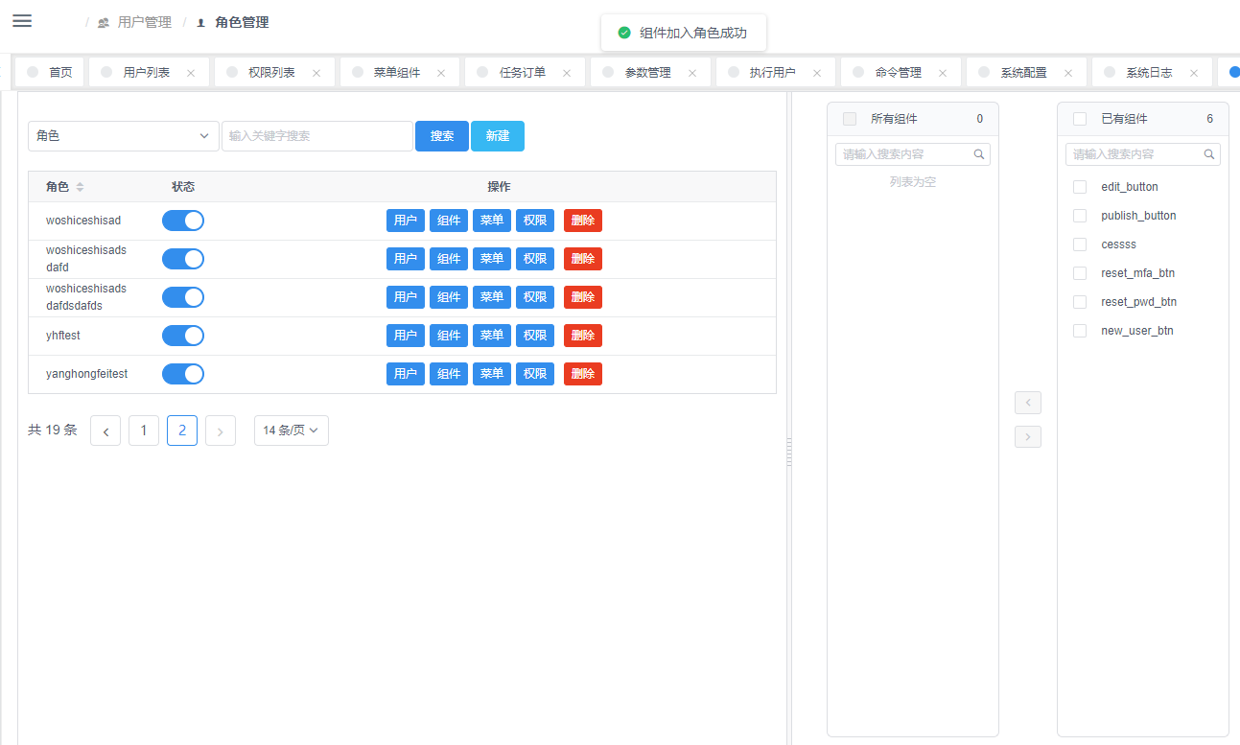Close the 权限列表 tab
Viewport: 1240px width, 745px height.
tap(316, 73)
